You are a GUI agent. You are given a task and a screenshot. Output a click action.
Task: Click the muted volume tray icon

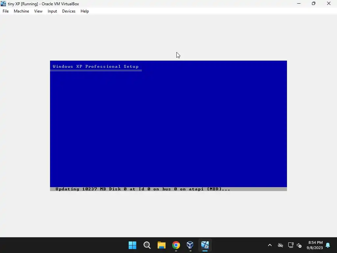(x=299, y=245)
